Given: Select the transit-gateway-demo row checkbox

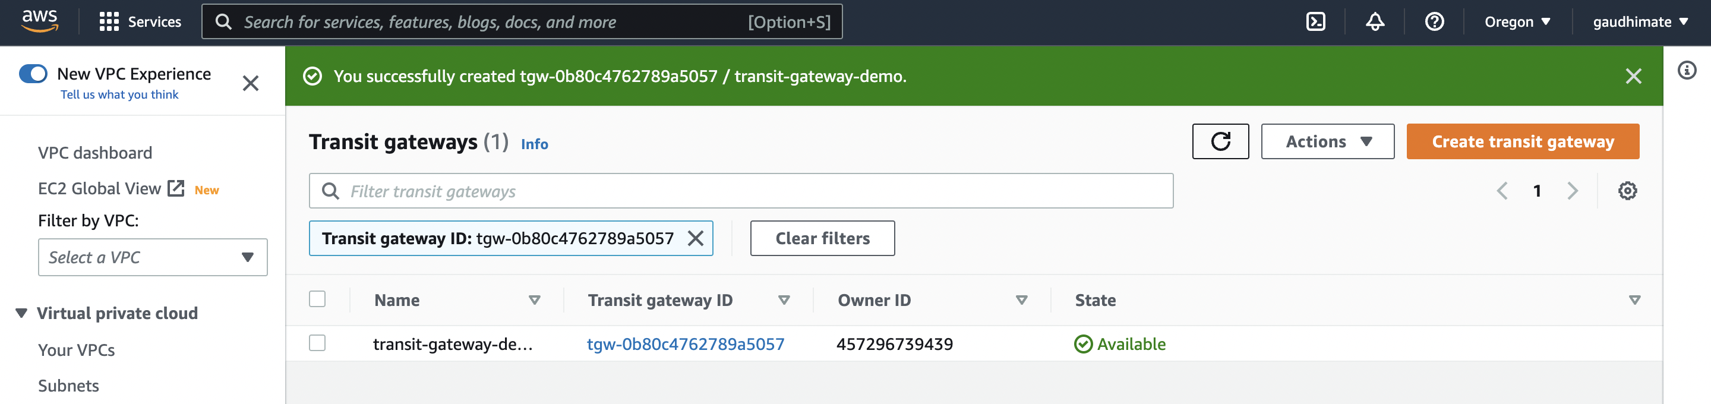Looking at the screenshot, I should click(317, 343).
